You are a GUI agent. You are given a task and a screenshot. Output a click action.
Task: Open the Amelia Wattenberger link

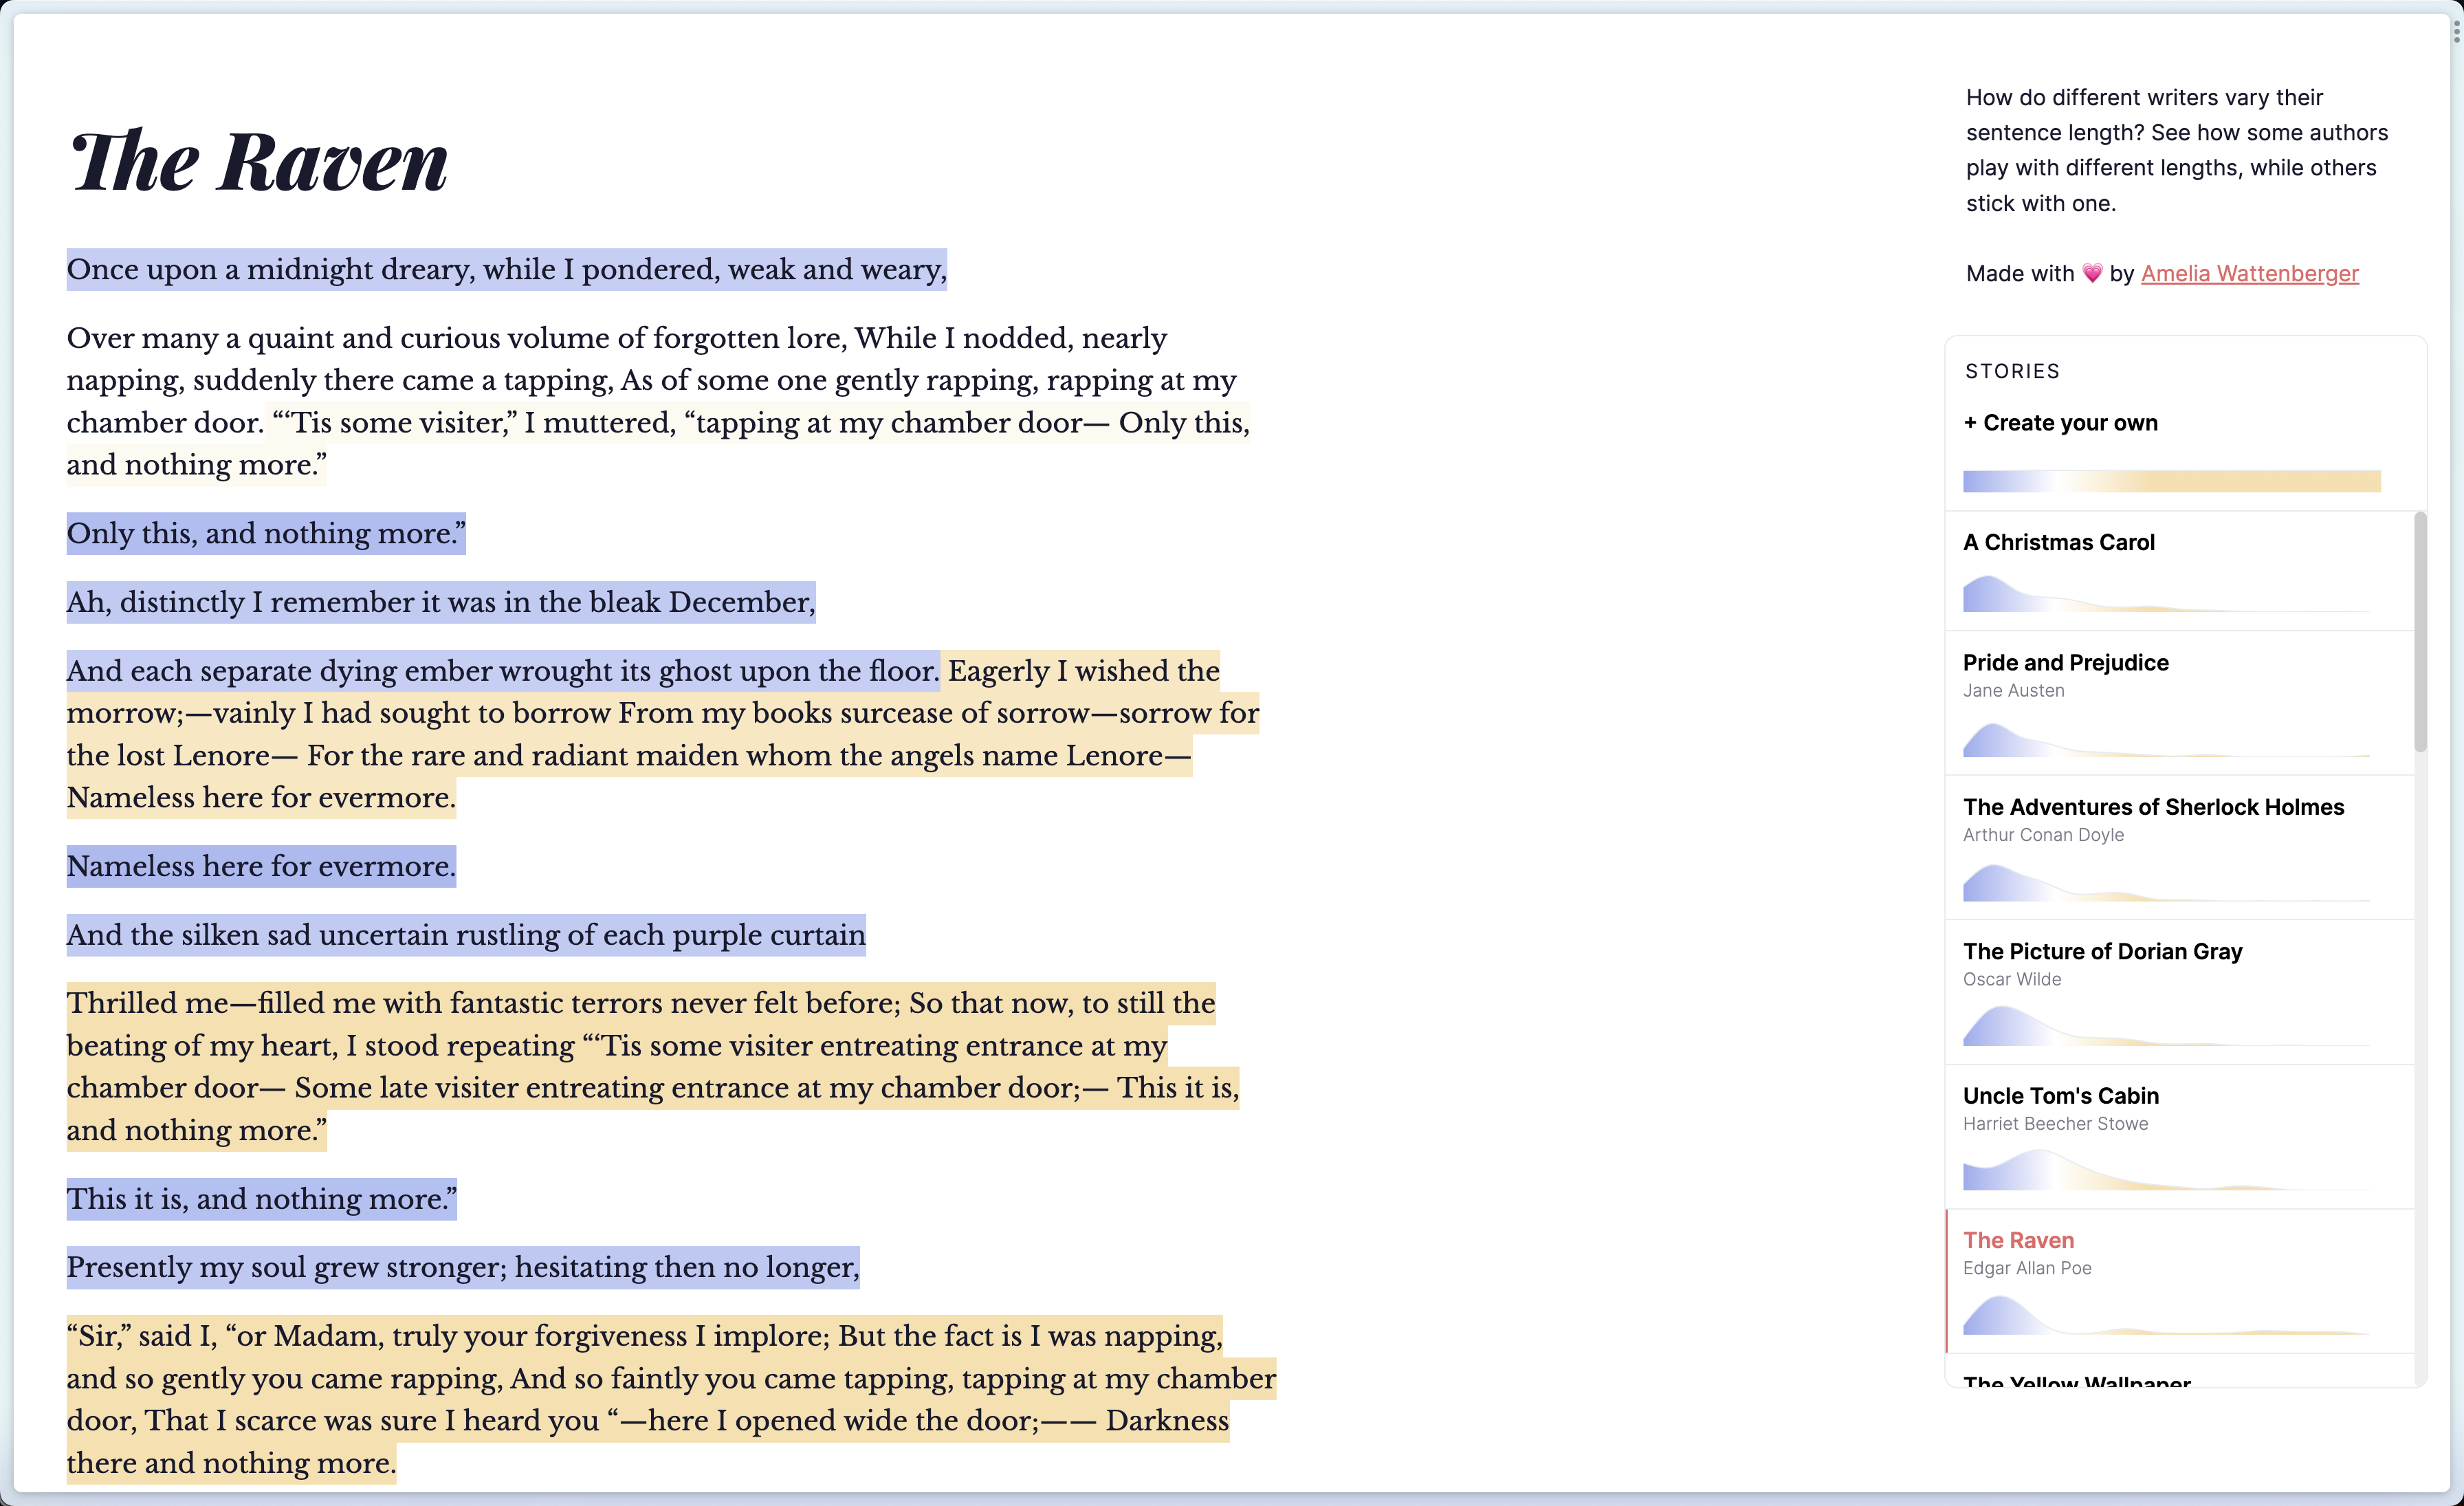coord(2249,273)
